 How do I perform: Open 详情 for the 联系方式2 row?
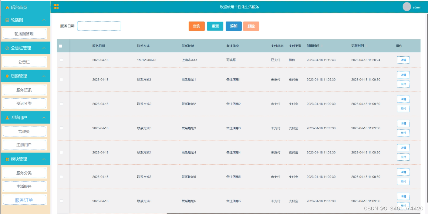403,99
